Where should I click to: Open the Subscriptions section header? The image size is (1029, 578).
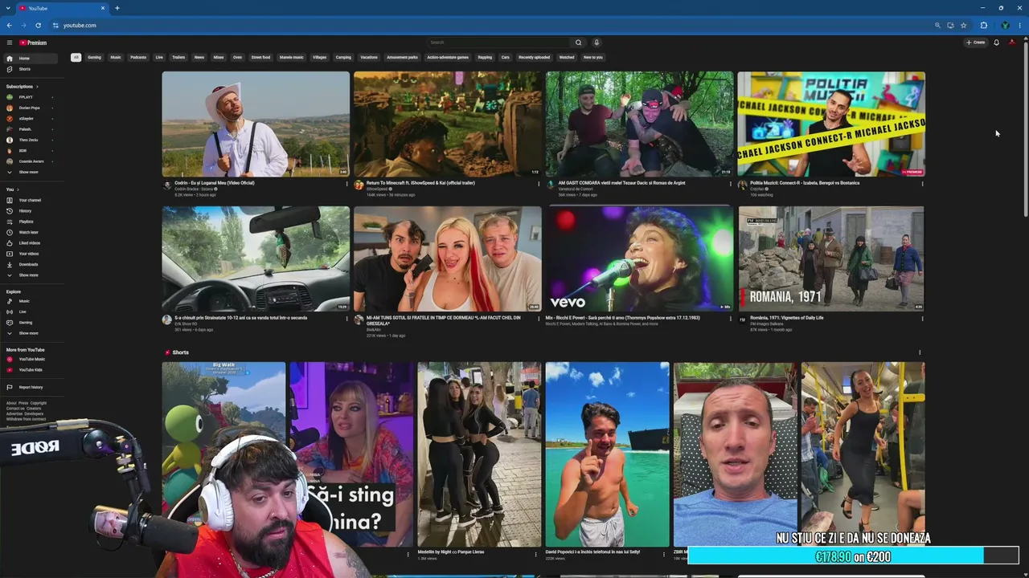click(x=22, y=87)
